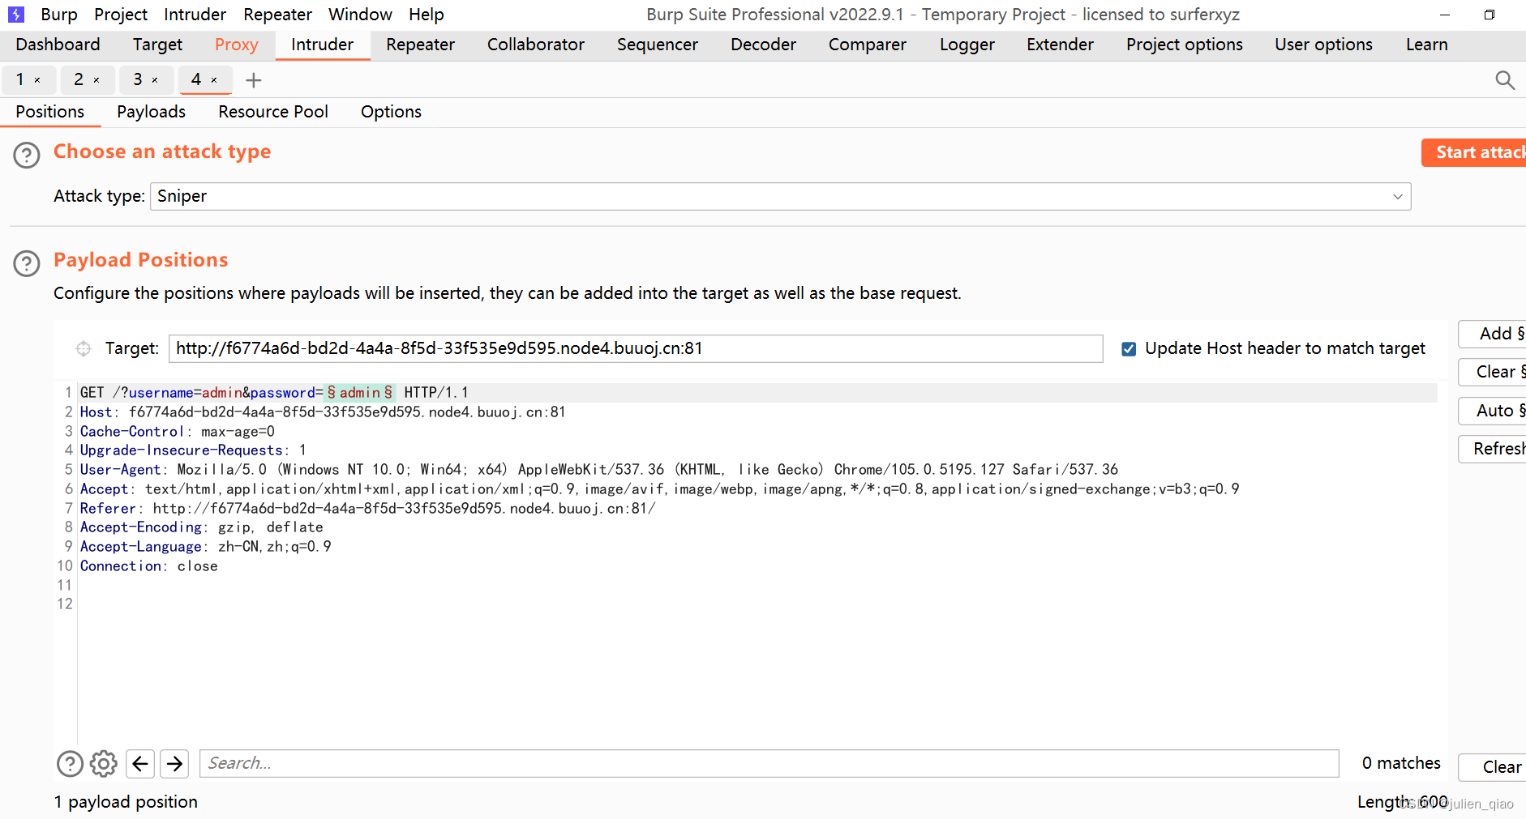Switch to the Payloads tab

tap(151, 112)
